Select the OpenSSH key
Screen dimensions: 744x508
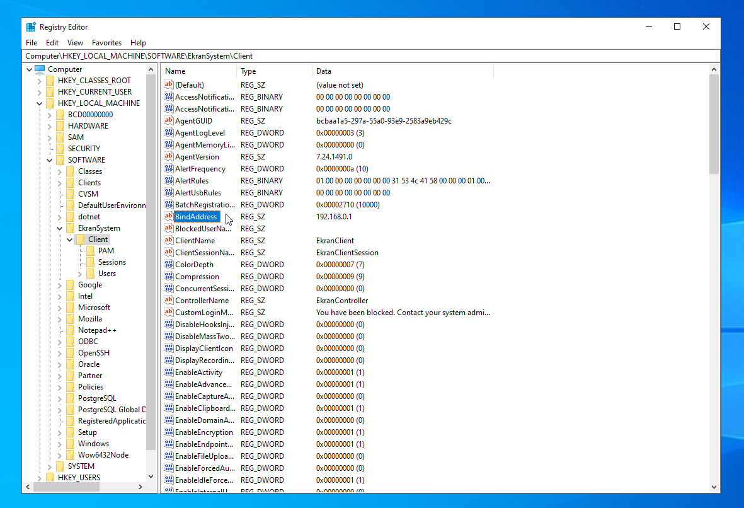(94, 353)
